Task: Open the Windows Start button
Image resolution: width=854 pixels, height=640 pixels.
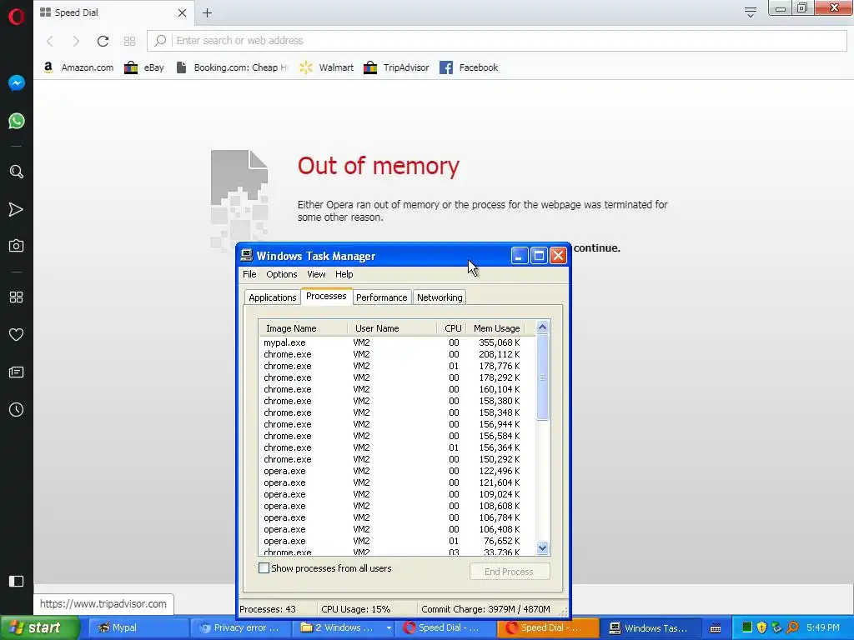Action: [x=39, y=627]
